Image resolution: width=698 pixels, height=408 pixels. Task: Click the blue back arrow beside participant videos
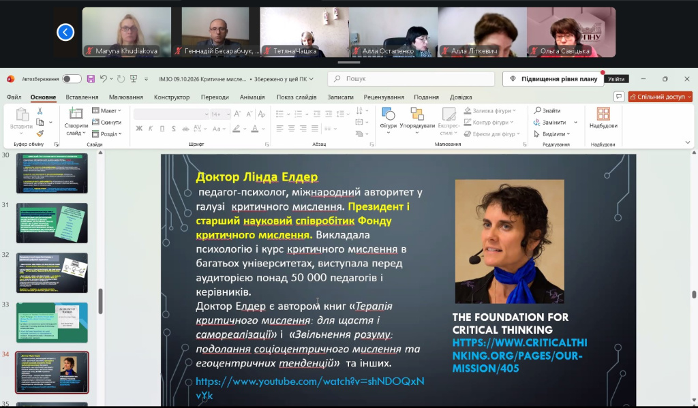(x=65, y=32)
